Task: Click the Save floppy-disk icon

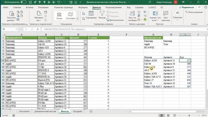Action: 30,2
